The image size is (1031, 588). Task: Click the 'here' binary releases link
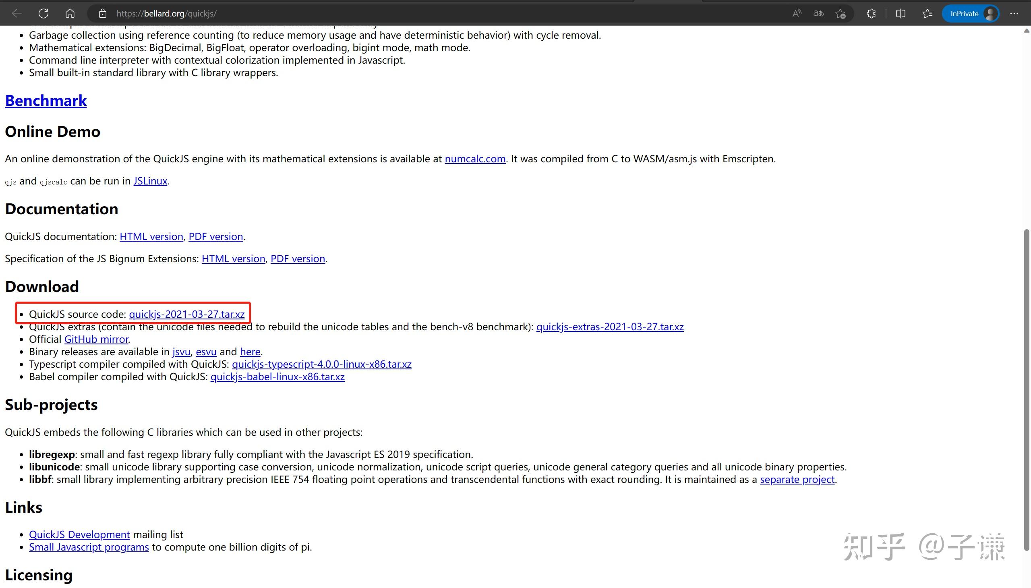pos(250,352)
